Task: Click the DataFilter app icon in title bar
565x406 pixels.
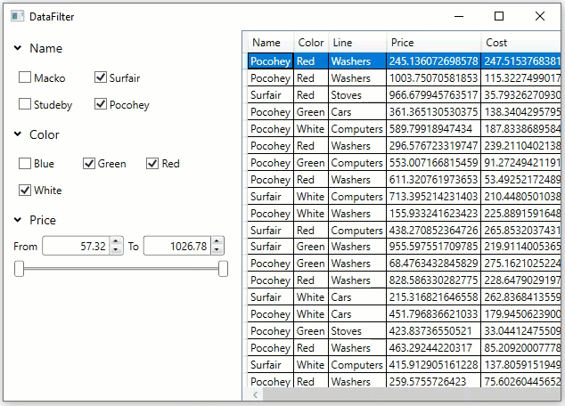Action: tap(17, 16)
